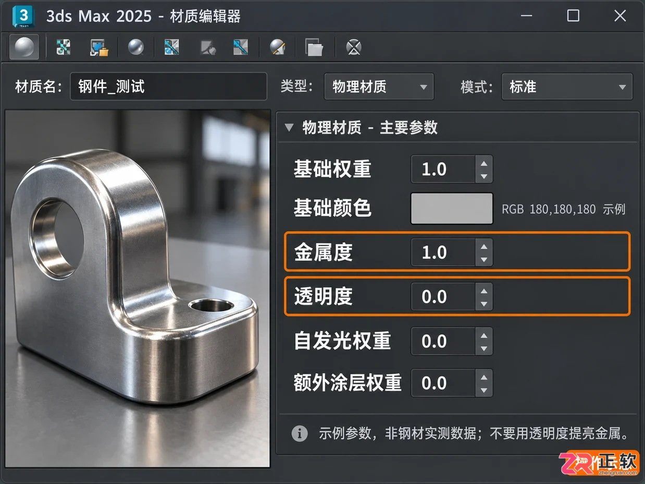Click the 自发光权重 value field 0.0
The height and width of the screenshot is (484, 645).
(443, 341)
